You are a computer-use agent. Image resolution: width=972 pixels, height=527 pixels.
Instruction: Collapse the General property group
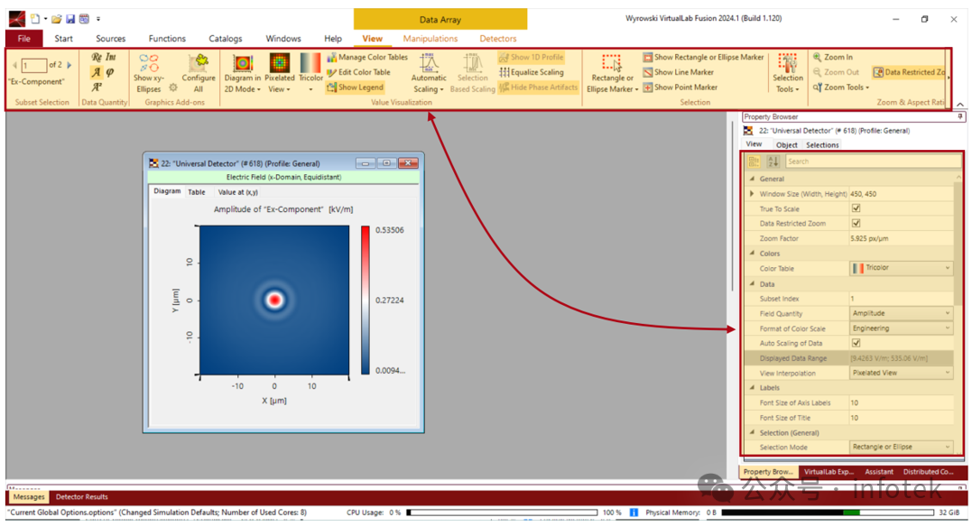click(752, 179)
